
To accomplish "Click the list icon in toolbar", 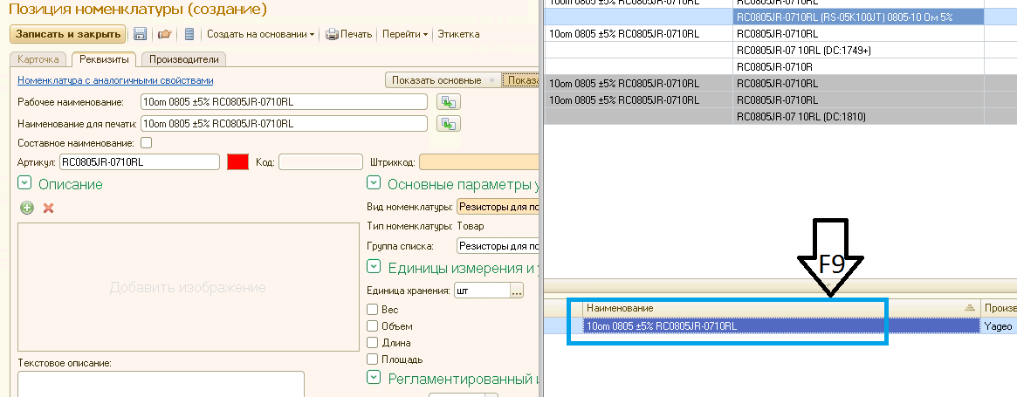I will [189, 34].
